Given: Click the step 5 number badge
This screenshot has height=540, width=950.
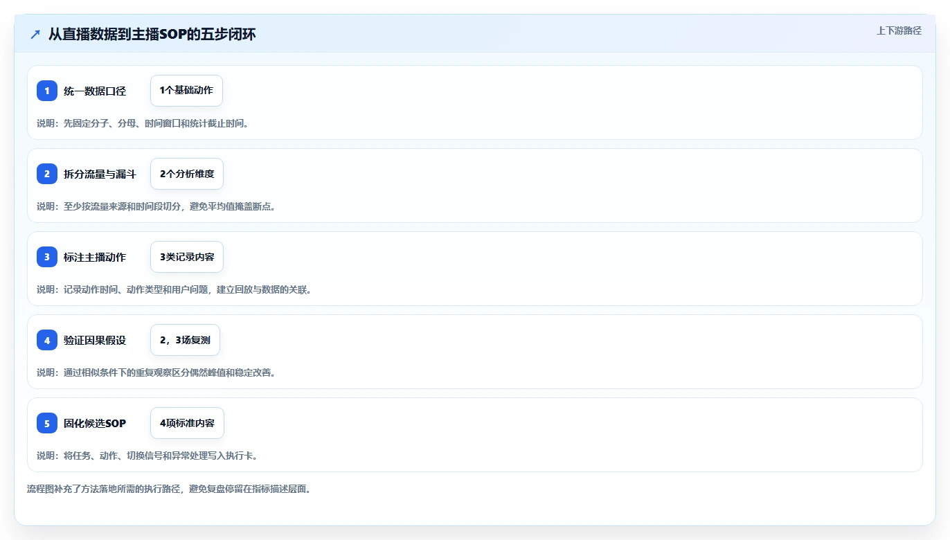Looking at the screenshot, I should [47, 423].
